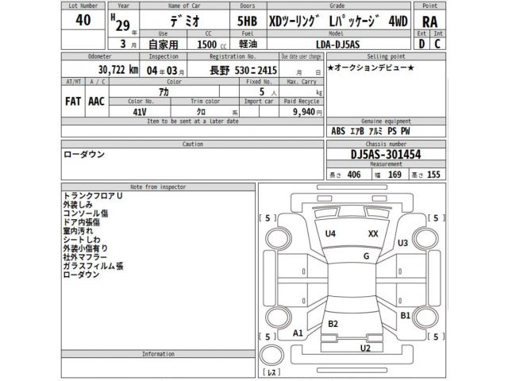Click the B1 damage marker
This screenshot has height=381, width=508.
tap(405, 315)
